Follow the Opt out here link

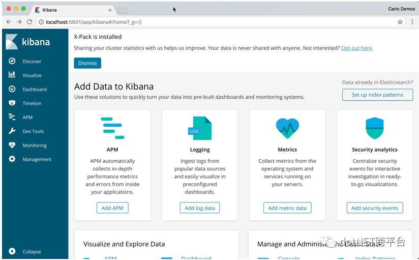[x=356, y=48]
